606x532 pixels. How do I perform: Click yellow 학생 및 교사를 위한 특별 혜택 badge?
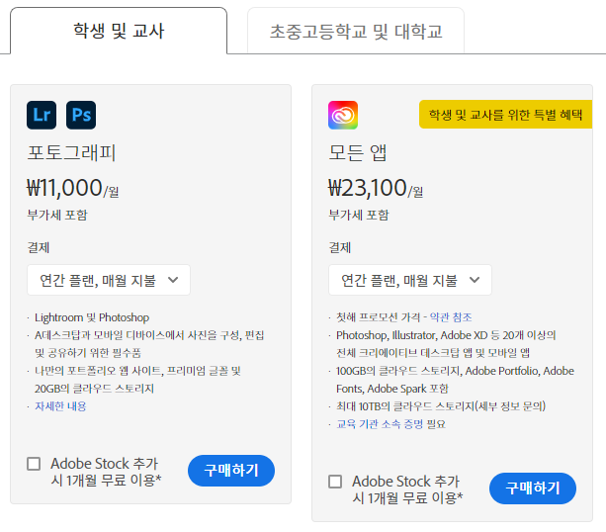click(505, 115)
